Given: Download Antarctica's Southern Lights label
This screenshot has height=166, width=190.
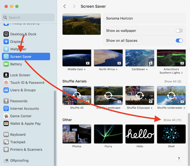Looking at the screenshot, I should 171,71.
